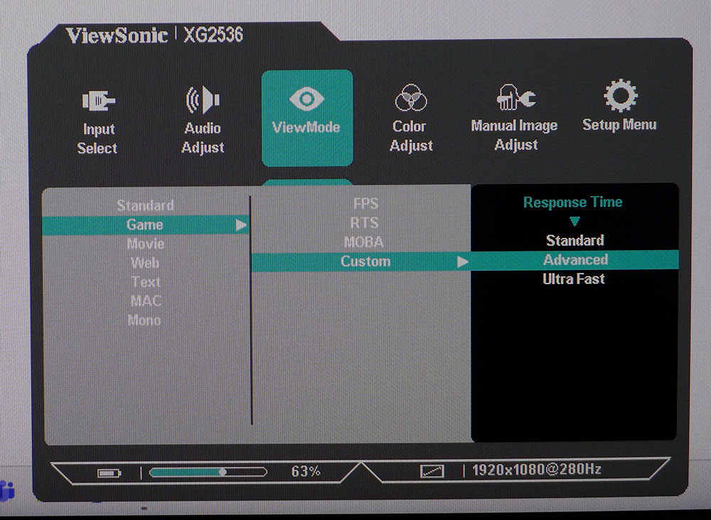This screenshot has width=711, height=520.
Task: Select the Game view mode
Action: tap(146, 224)
